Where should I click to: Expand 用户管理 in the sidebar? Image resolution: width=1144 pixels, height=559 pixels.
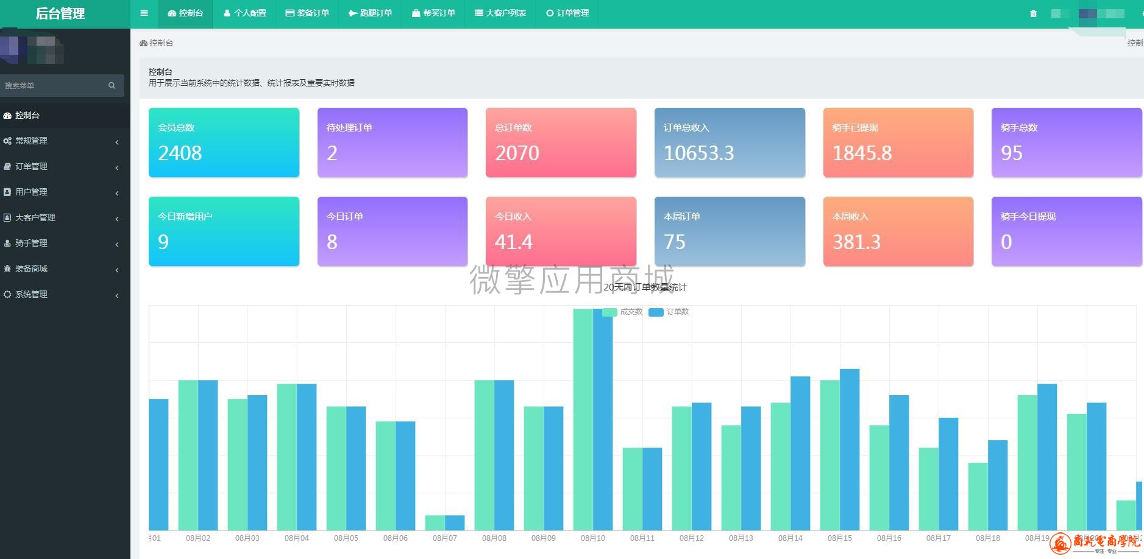(x=65, y=192)
